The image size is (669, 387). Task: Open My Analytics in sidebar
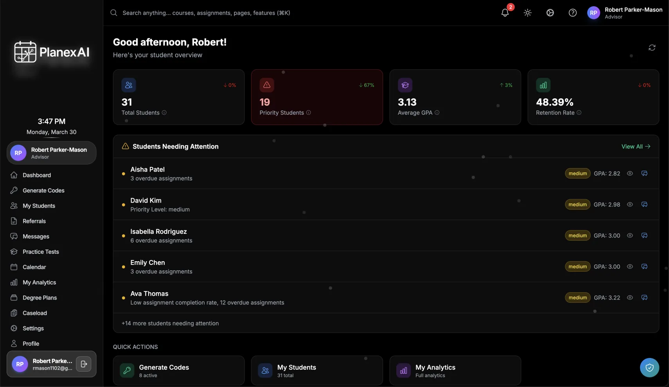pyautogui.click(x=51, y=282)
